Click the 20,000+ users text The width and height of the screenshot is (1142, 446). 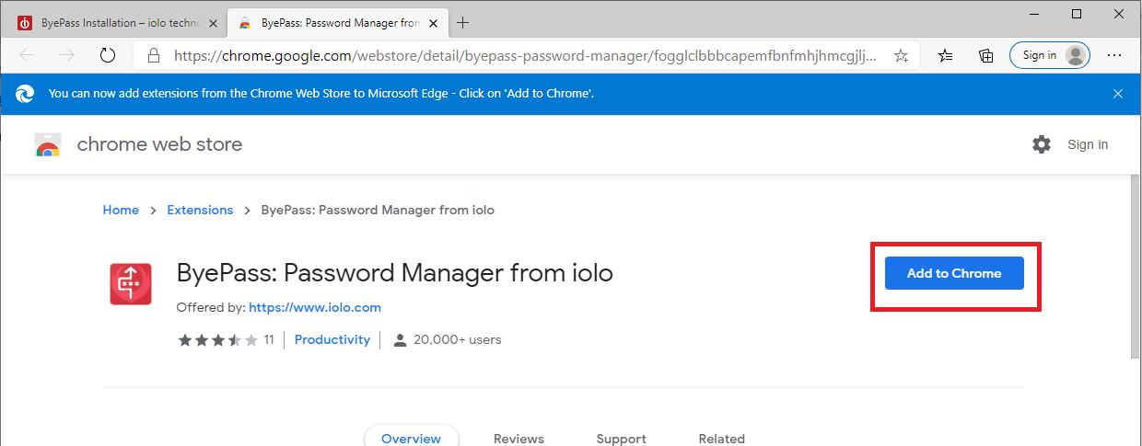tap(458, 339)
